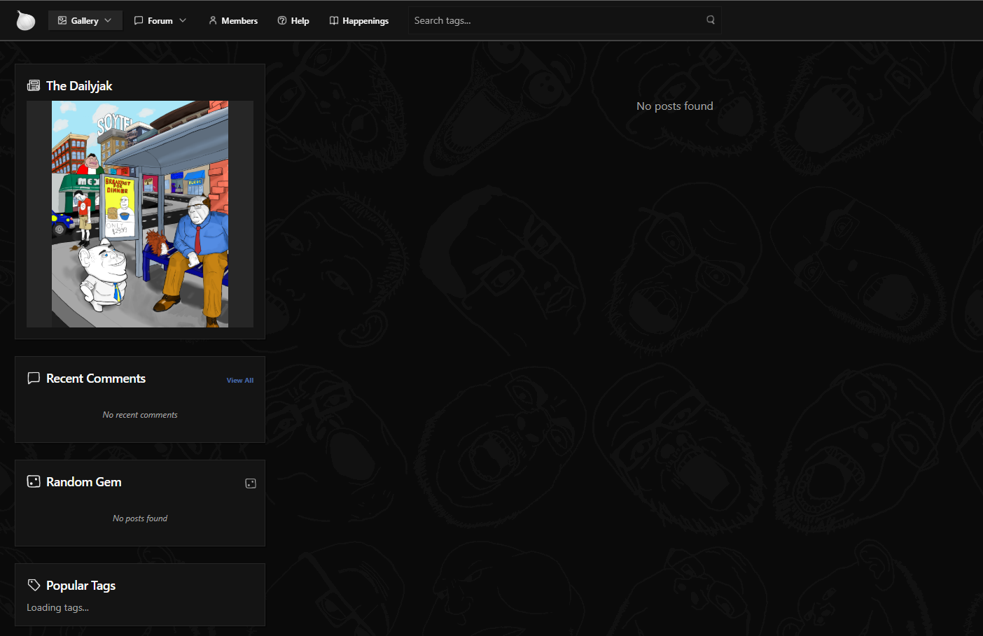This screenshot has height=636, width=983.
Task: Click the question mark icon beside Help
Action: click(x=282, y=21)
